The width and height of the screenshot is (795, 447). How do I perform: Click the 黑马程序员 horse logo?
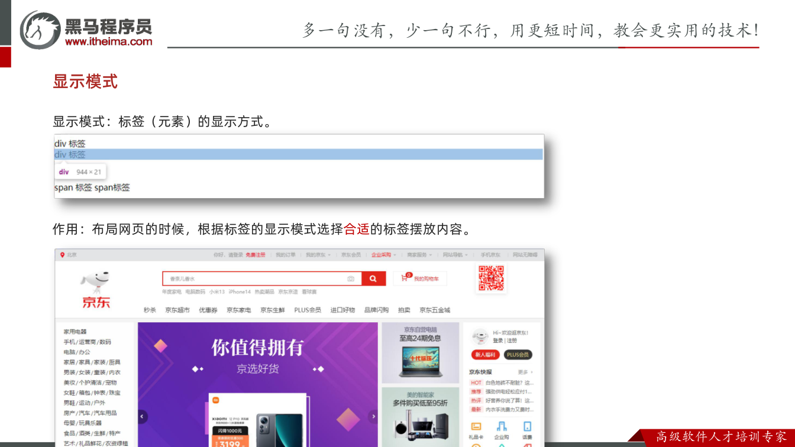[x=40, y=30]
